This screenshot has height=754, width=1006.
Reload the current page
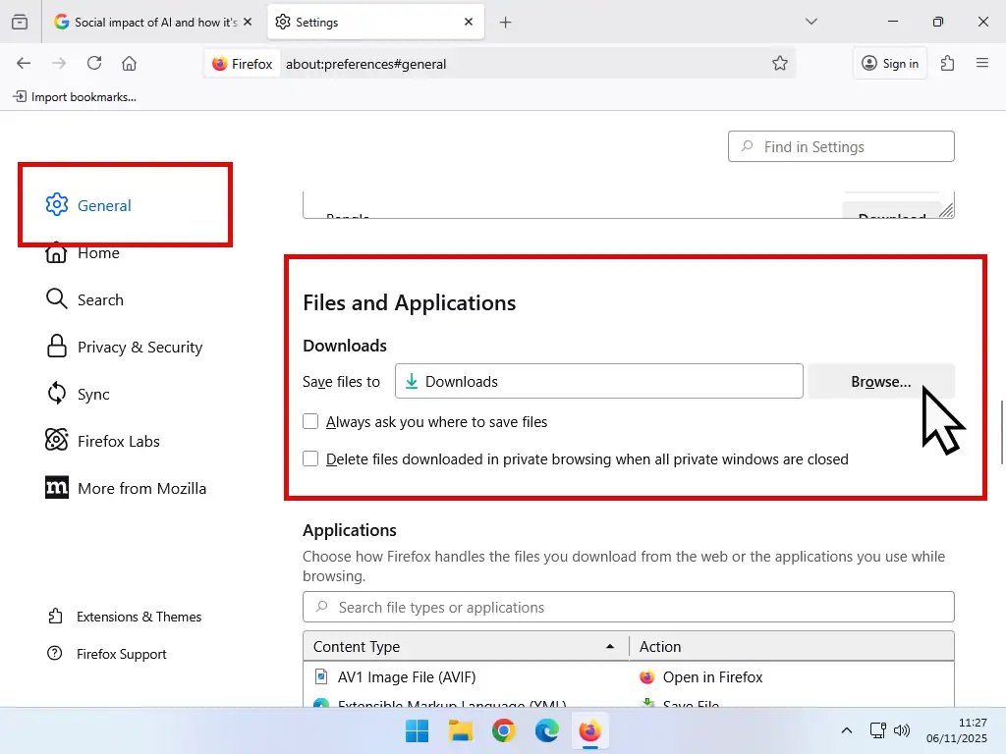[x=93, y=63]
